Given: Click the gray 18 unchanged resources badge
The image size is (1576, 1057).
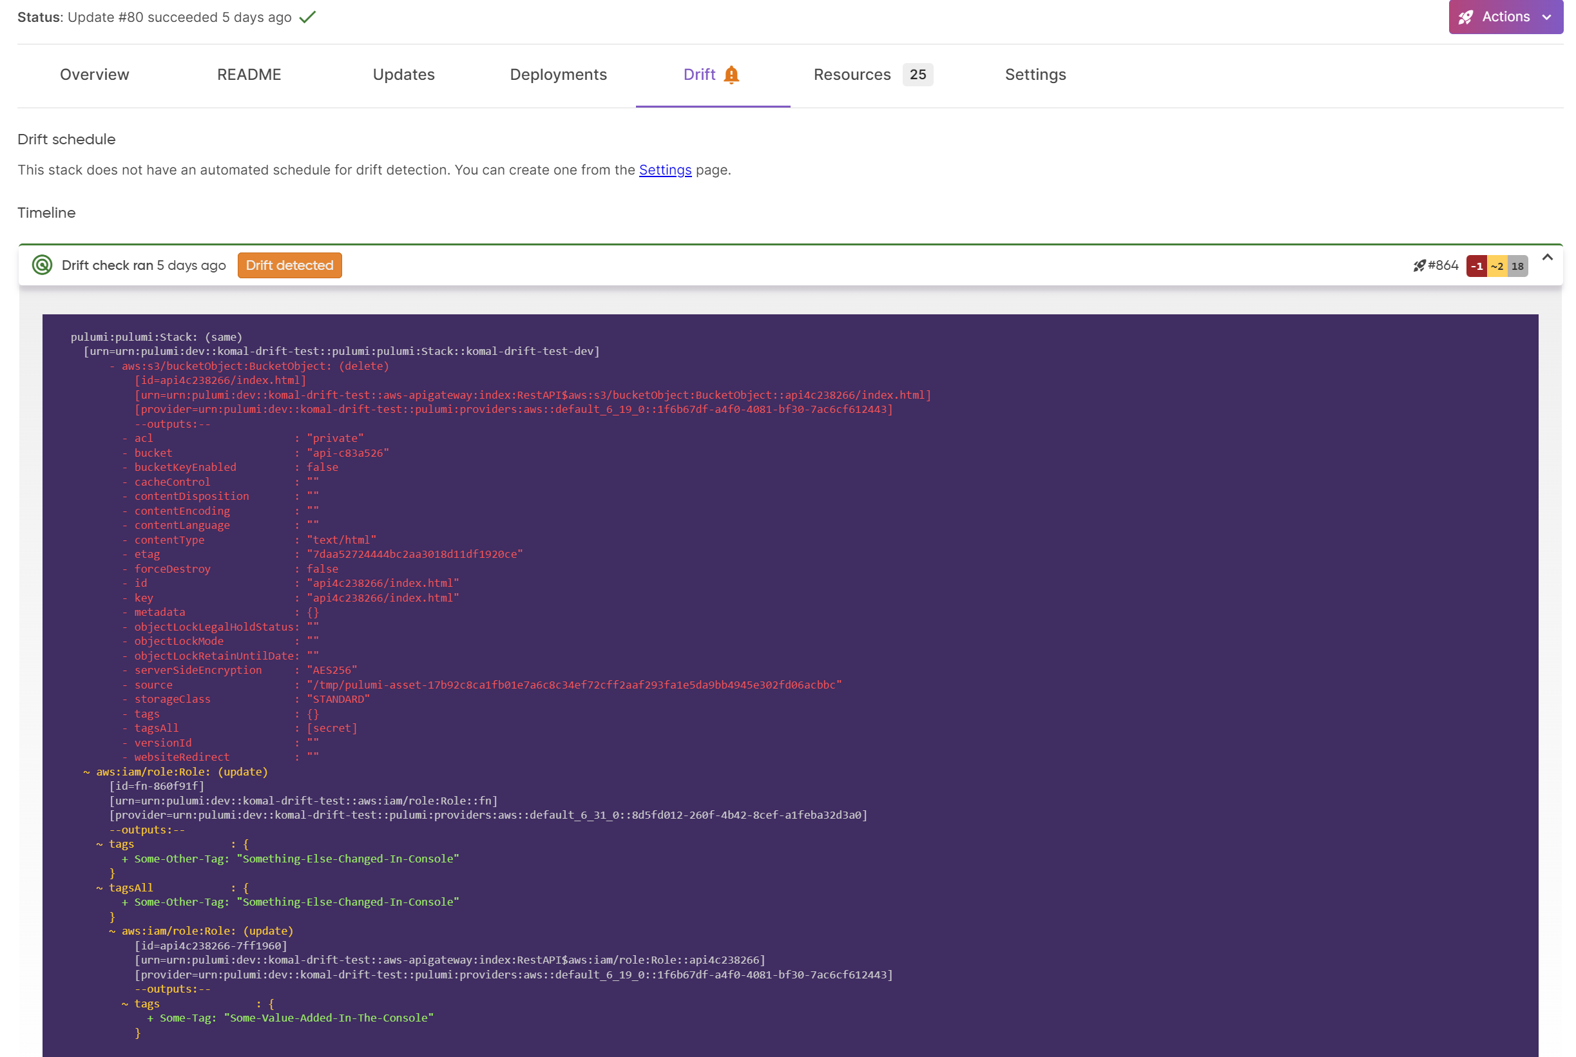Looking at the screenshot, I should point(1517,266).
